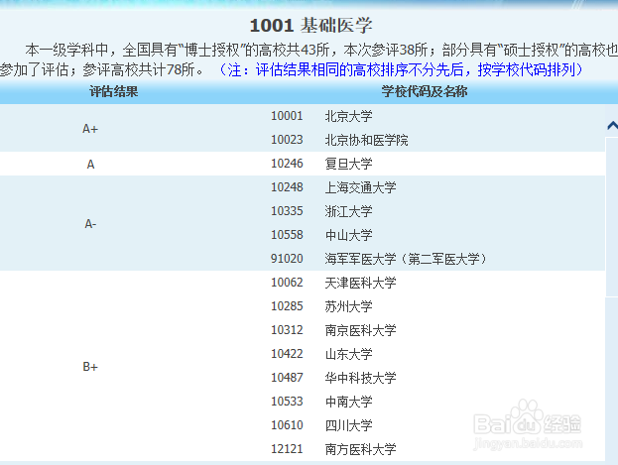Click school name 华中科技大学
This screenshot has width=618, height=465.
point(360,378)
